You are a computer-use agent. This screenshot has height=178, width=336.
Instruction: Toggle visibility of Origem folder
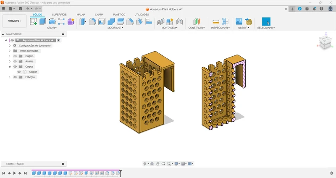click(x=15, y=56)
